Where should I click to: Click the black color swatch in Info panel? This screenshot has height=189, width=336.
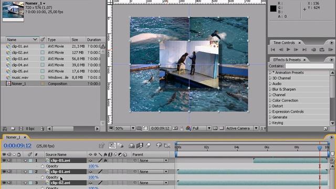pyautogui.click(x=273, y=8)
